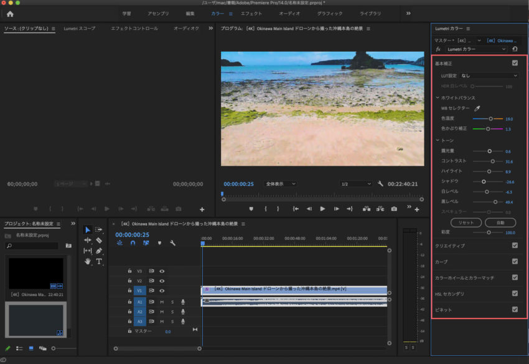Show hidden Source panel tabs with chevron
Viewport: 529px width, 364px height.
(x=211, y=29)
